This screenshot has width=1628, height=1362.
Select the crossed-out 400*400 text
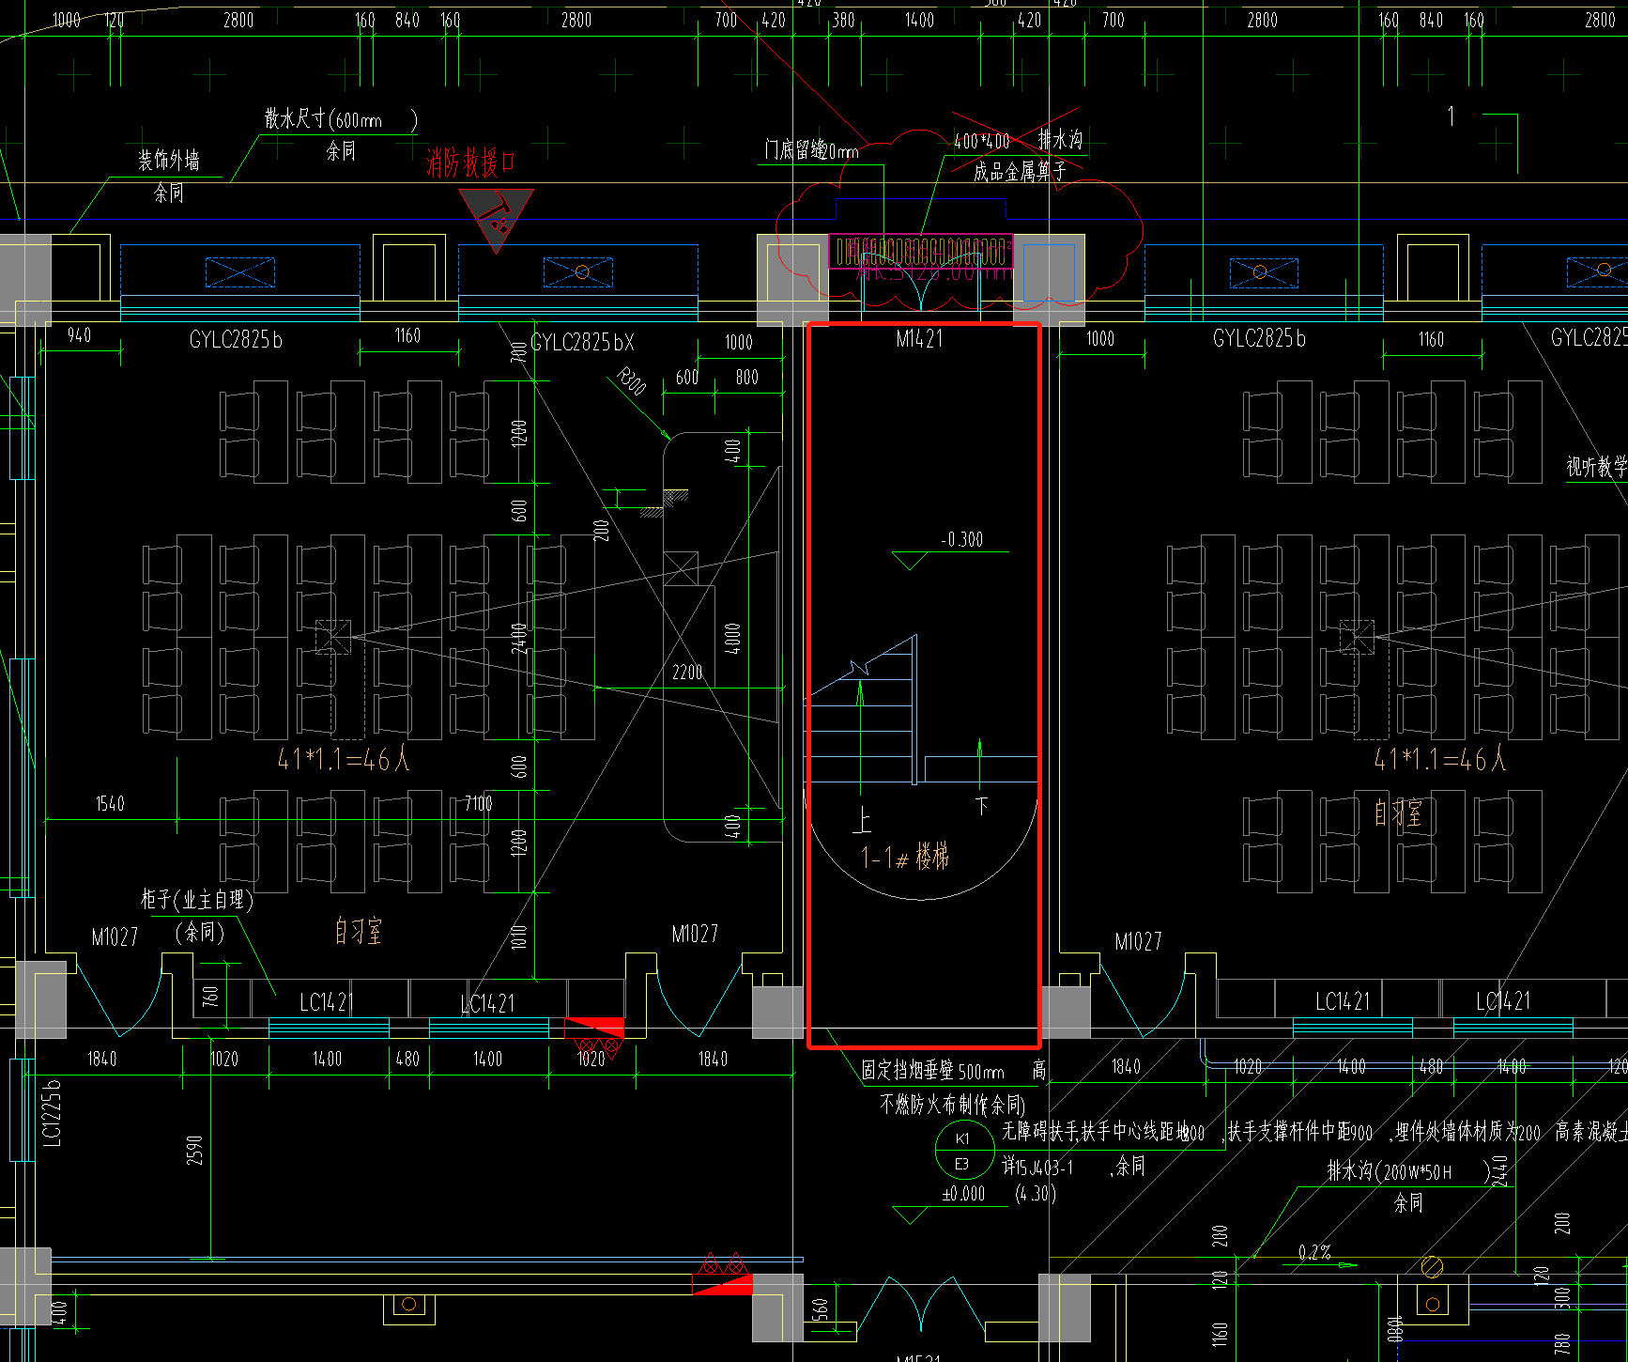tap(981, 142)
